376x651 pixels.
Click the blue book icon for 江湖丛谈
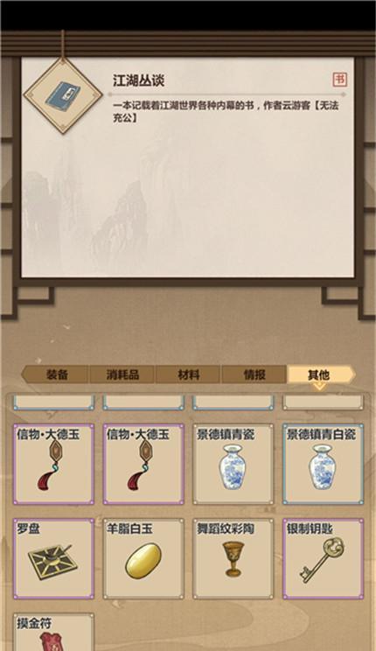[62, 95]
